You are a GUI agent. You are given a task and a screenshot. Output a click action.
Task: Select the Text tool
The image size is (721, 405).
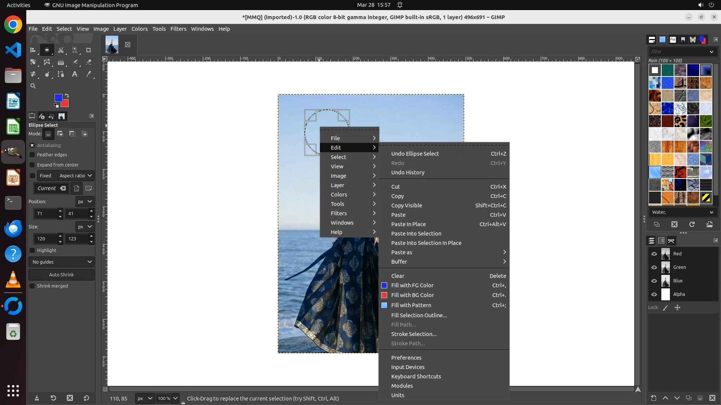pyautogui.click(x=75, y=74)
